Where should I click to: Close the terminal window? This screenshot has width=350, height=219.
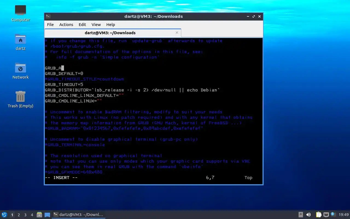point(259,16)
